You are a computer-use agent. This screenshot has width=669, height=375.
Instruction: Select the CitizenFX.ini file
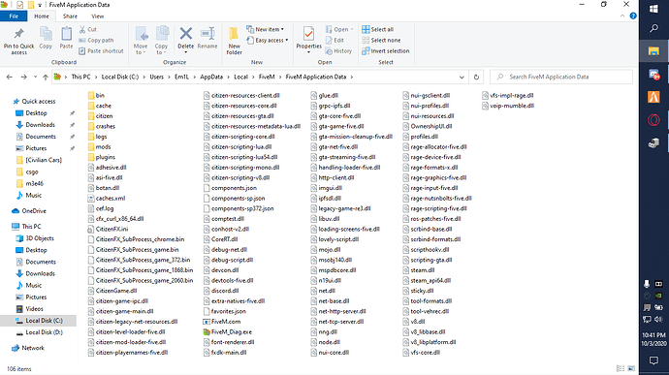click(x=108, y=229)
